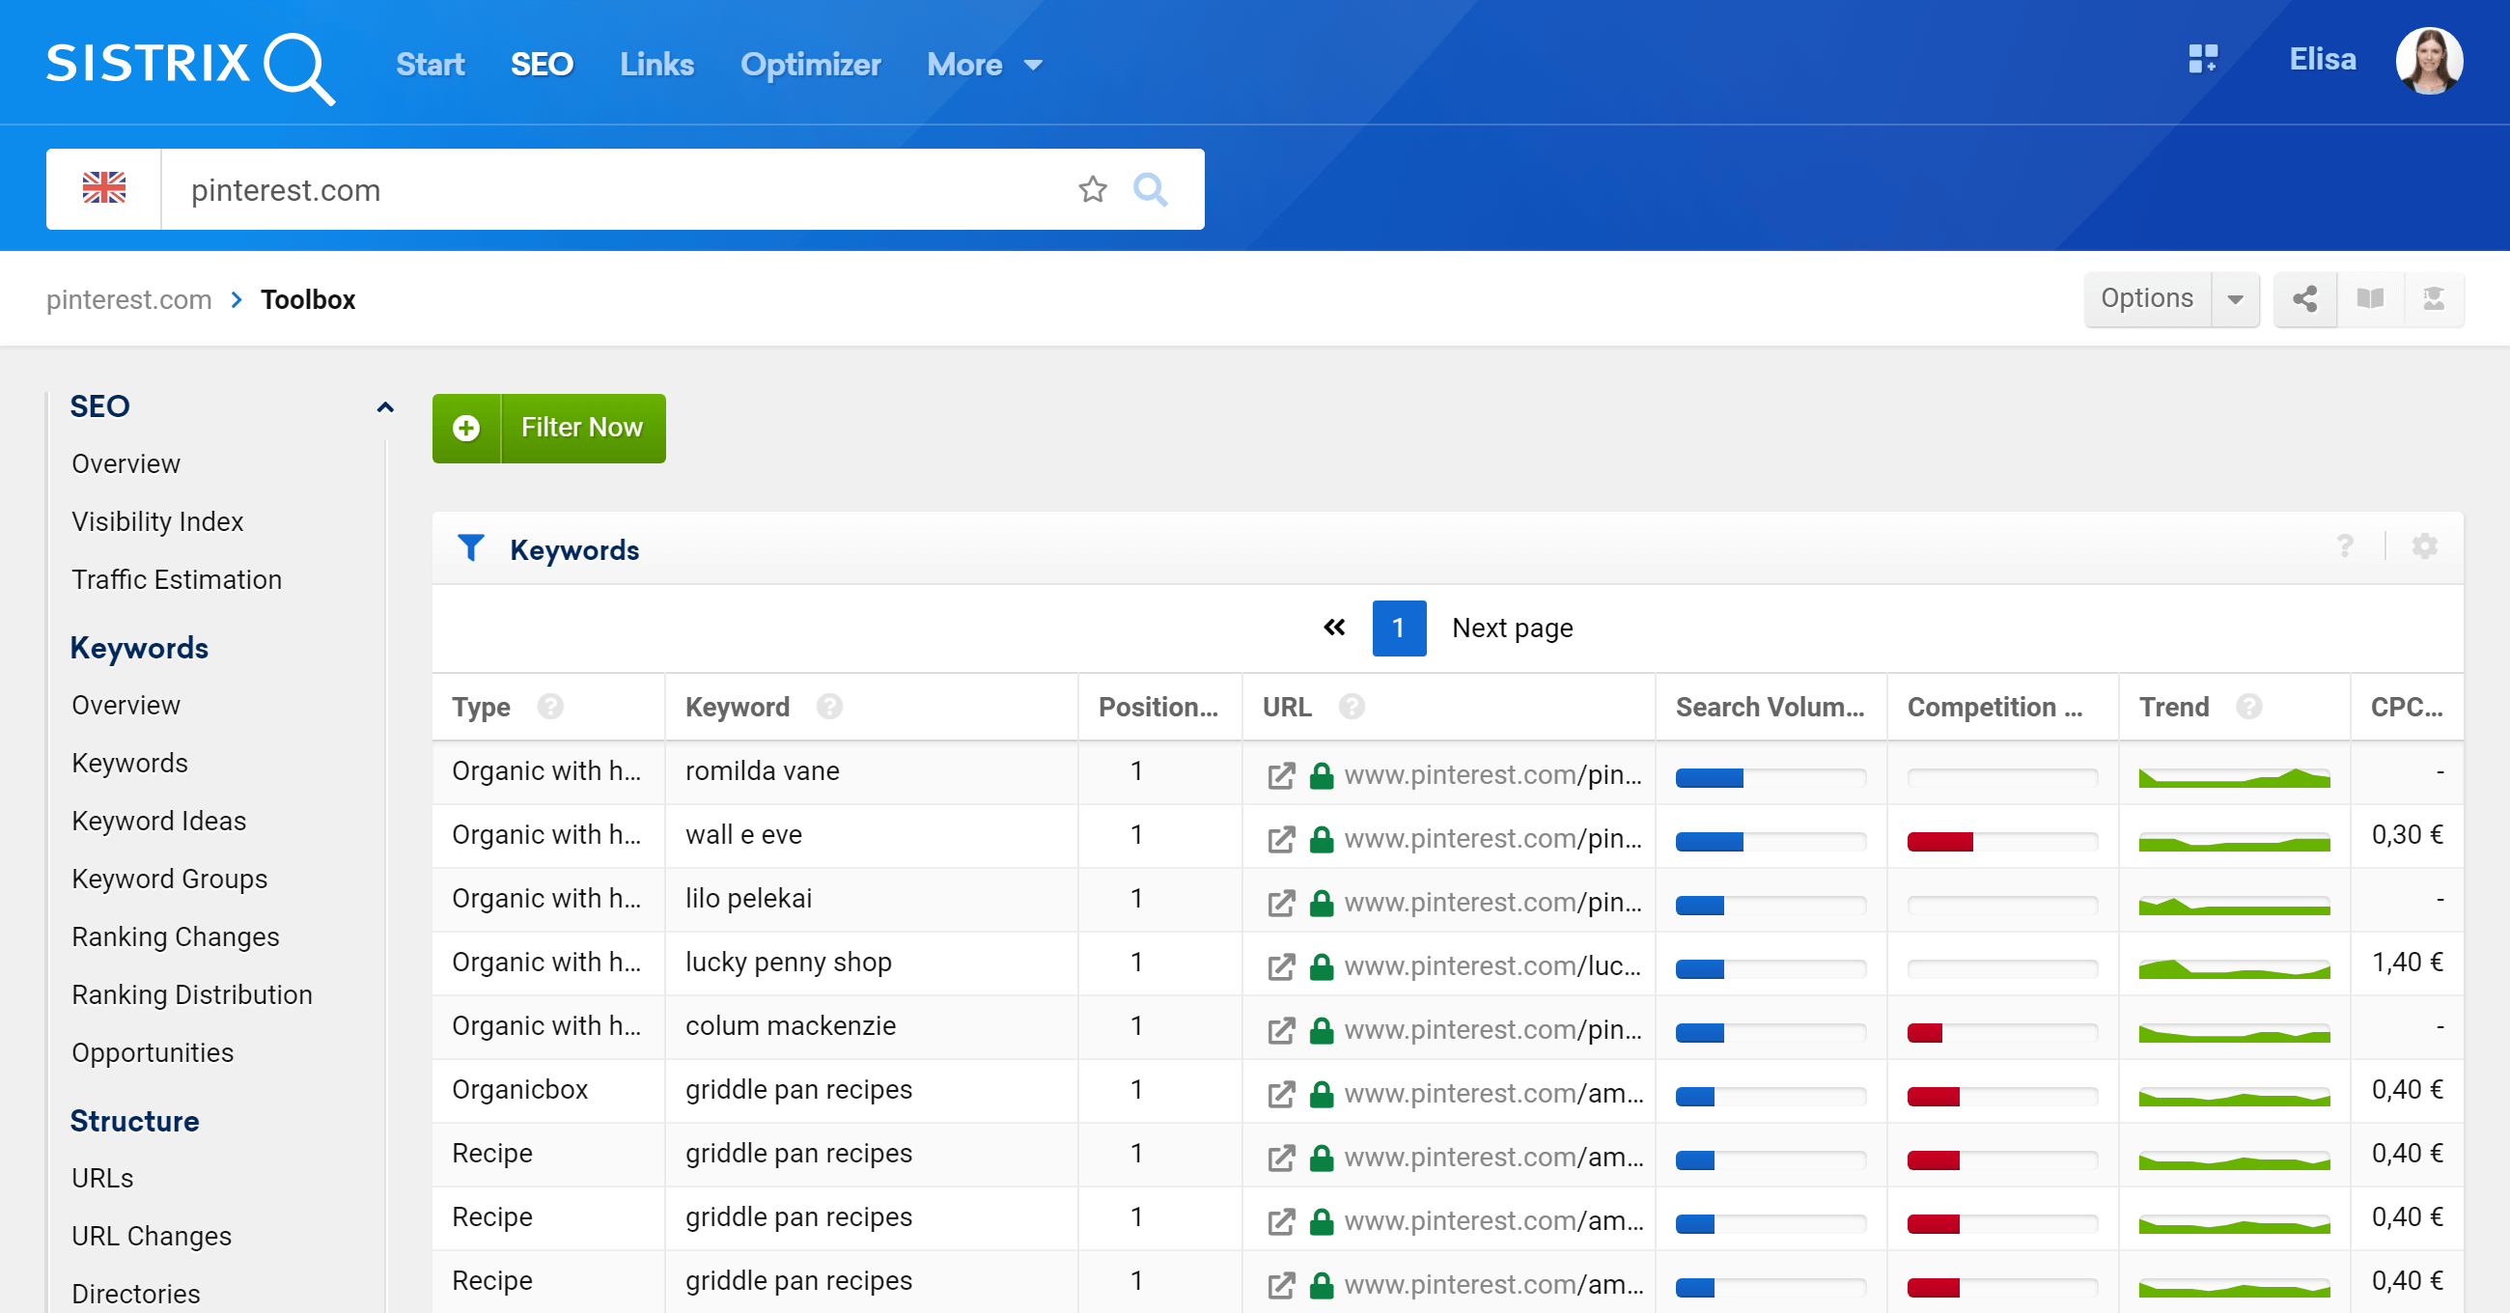Click the search magnifier icon
Image resolution: width=2510 pixels, height=1313 pixels.
(x=1151, y=189)
